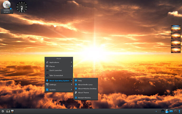Switch to the third virtual desktop thumbnail

(x=176, y=43)
